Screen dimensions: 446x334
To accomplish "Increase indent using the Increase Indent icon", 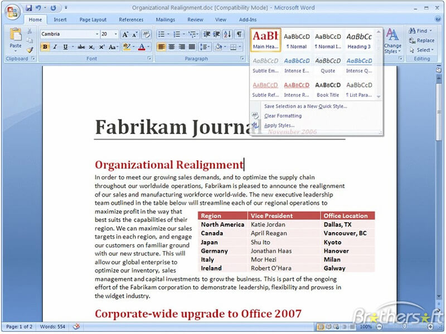I will click(216, 34).
